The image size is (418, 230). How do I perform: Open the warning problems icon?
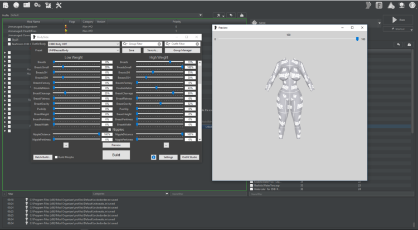391,5
